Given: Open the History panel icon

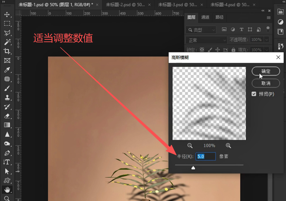Looking at the screenshot, I should pos(280,46).
